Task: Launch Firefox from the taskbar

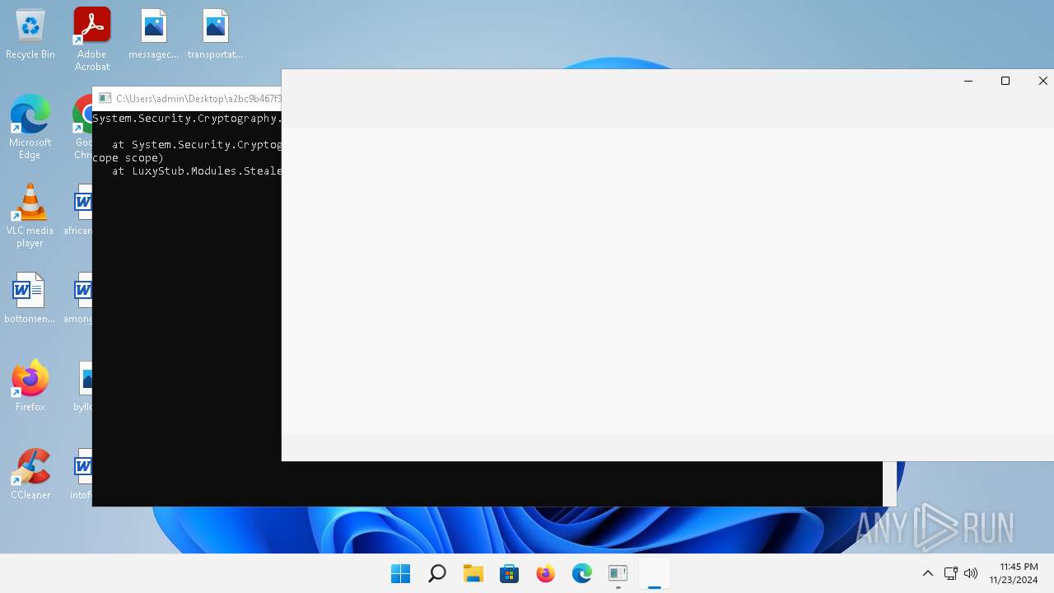Action: point(546,574)
